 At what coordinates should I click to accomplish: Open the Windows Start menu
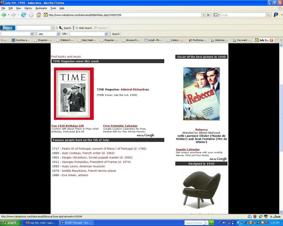(x=10, y=223)
